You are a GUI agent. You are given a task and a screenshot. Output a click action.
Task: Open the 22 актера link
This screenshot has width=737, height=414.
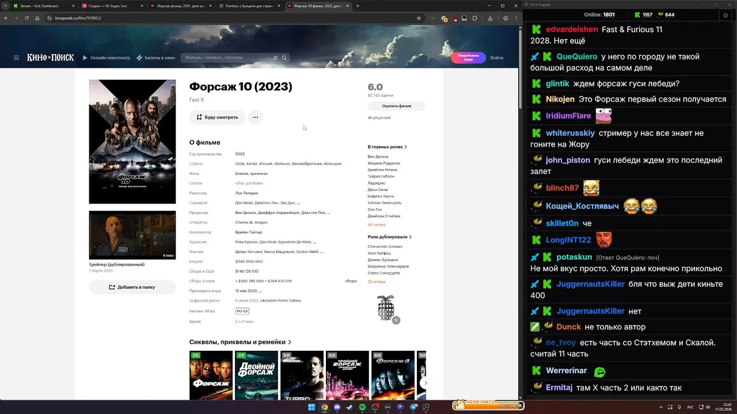pyautogui.click(x=377, y=281)
